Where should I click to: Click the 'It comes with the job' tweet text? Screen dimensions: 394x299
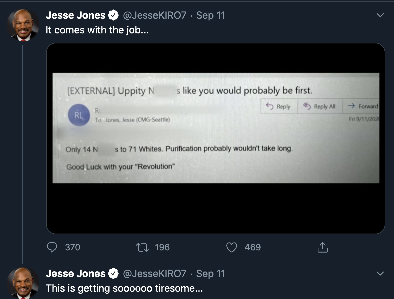97,30
